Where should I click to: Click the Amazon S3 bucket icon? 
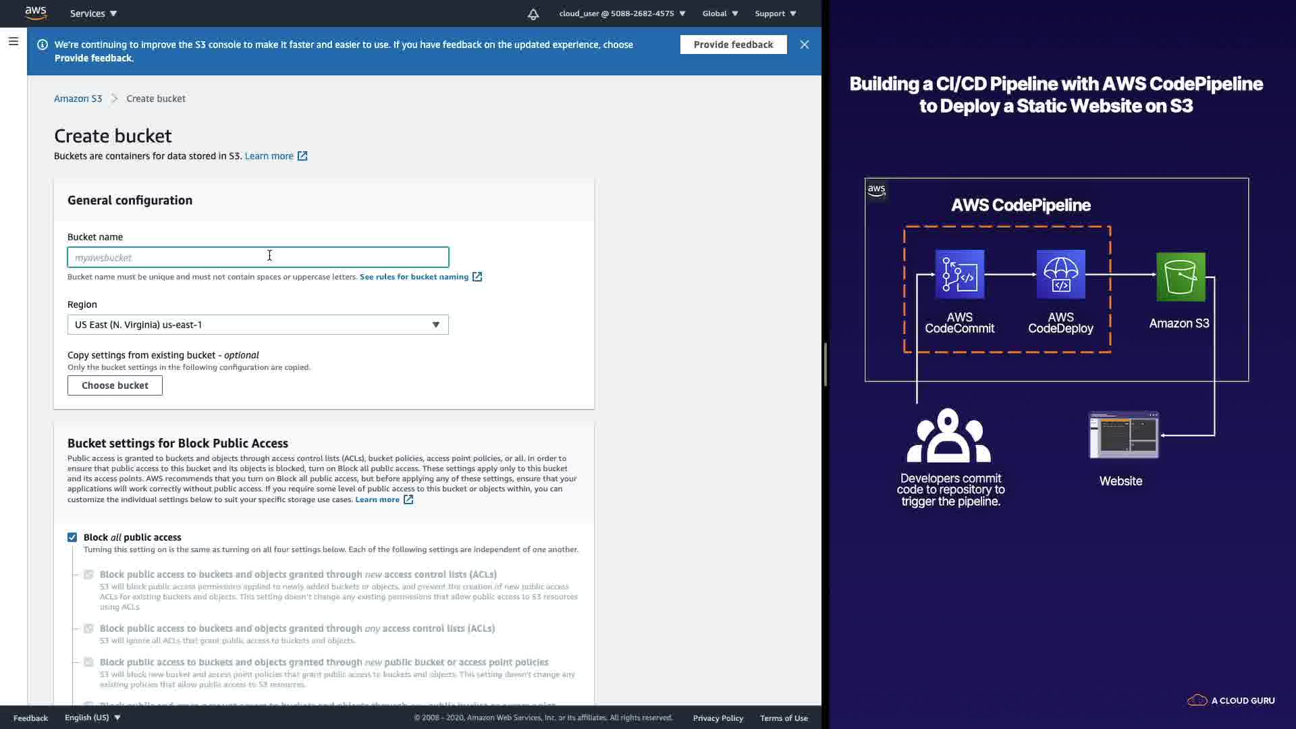click(x=1180, y=277)
